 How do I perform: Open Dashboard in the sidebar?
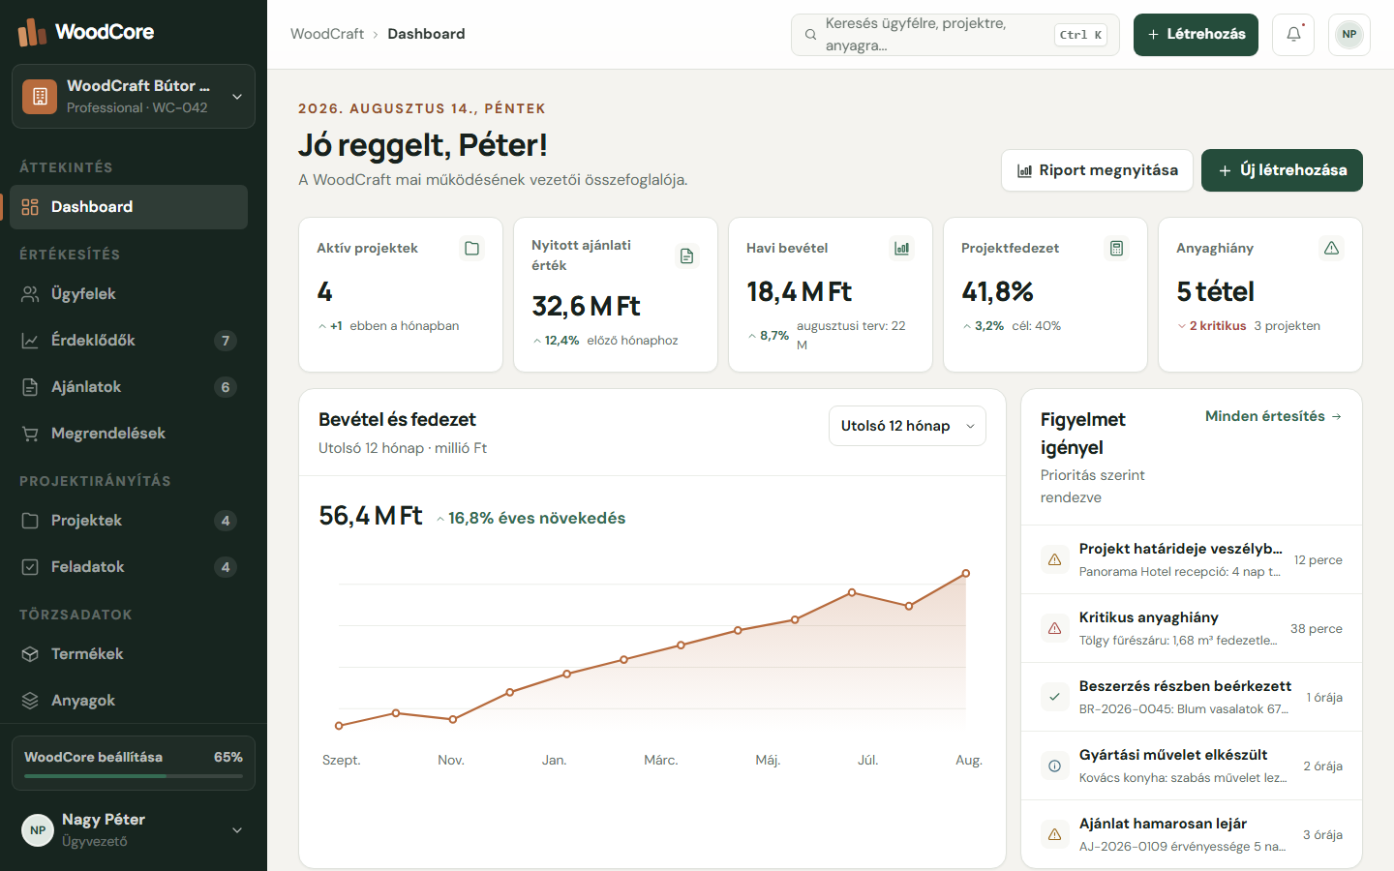click(x=129, y=207)
